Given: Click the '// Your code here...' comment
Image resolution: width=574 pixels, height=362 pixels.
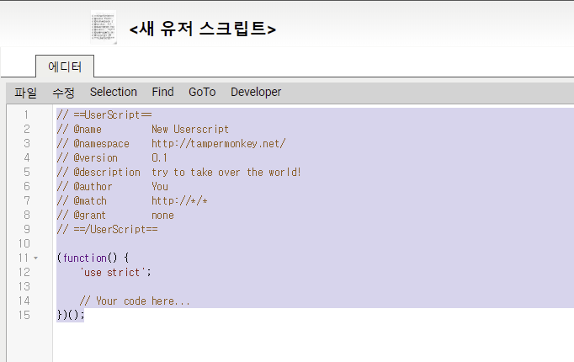Looking at the screenshot, I should coord(135,301).
